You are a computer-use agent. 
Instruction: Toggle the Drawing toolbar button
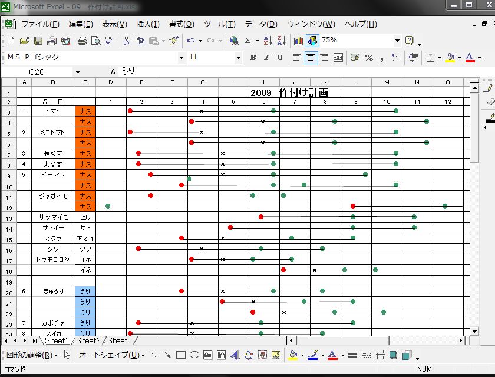click(x=312, y=41)
